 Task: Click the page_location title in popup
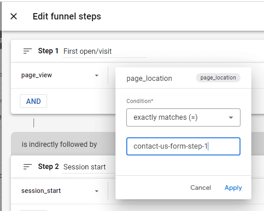(149, 79)
